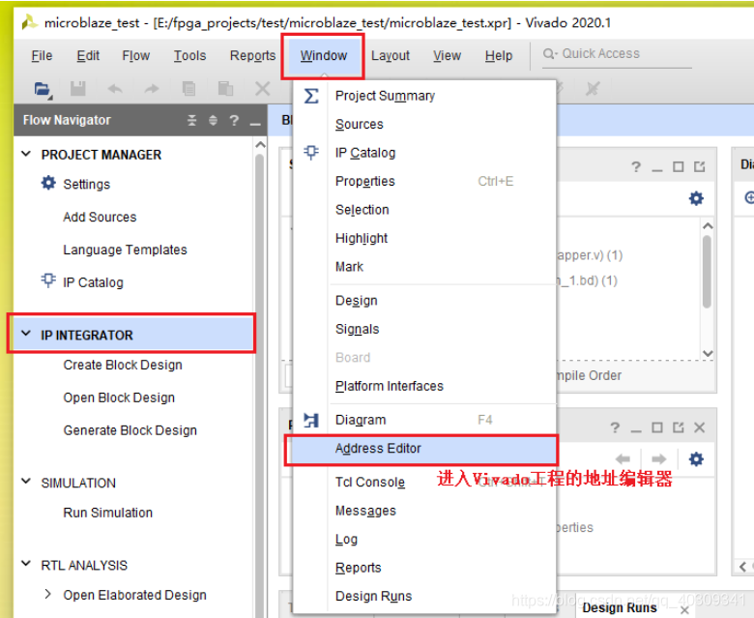Image resolution: width=754 pixels, height=618 pixels.
Task: Click Expand all icon in Flow Navigator
Action: coord(213,120)
